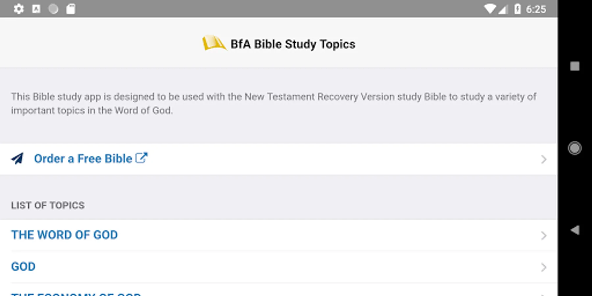Select THE WORD OF GOD topic

pyautogui.click(x=64, y=235)
